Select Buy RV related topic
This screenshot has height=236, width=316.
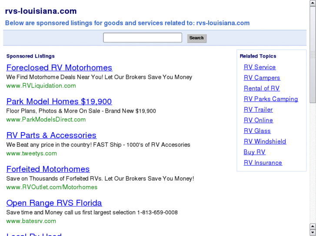255,152
